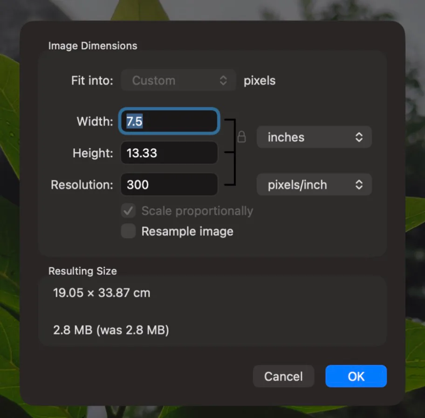Open the inches units dropdown

click(314, 137)
